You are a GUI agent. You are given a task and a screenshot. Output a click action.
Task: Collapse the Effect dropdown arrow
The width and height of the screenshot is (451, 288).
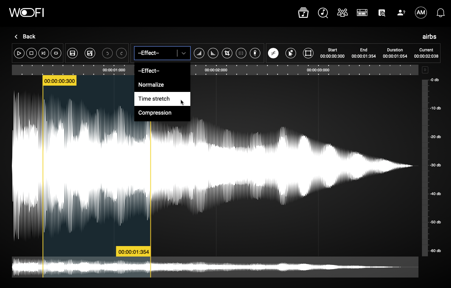(x=184, y=53)
